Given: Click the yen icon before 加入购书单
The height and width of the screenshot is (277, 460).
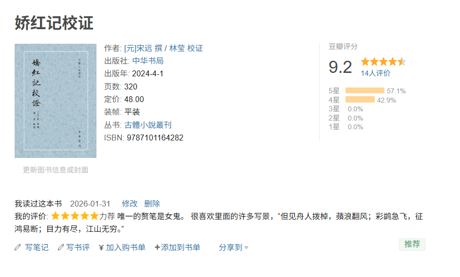Looking at the screenshot, I should (101, 247).
